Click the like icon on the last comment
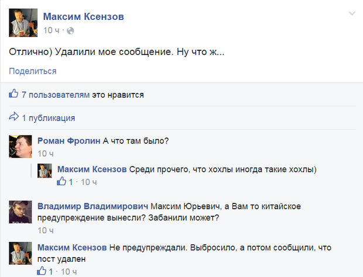The image size is (363, 277). click(x=41, y=271)
